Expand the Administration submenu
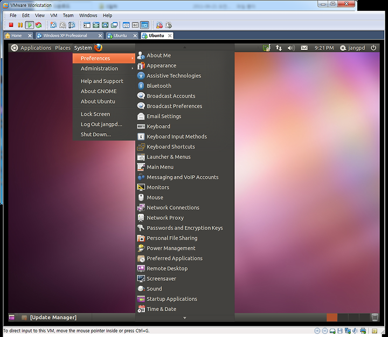 [x=104, y=68]
